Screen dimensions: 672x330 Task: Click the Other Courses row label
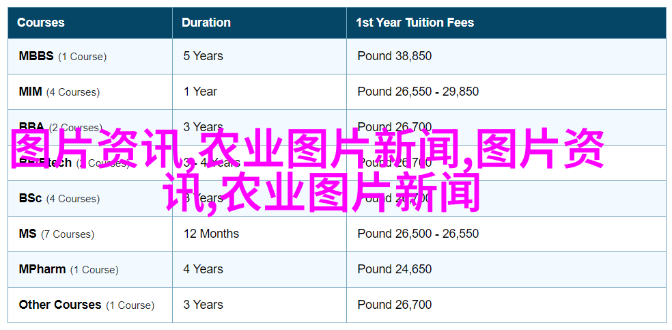pyautogui.click(x=60, y=305)
